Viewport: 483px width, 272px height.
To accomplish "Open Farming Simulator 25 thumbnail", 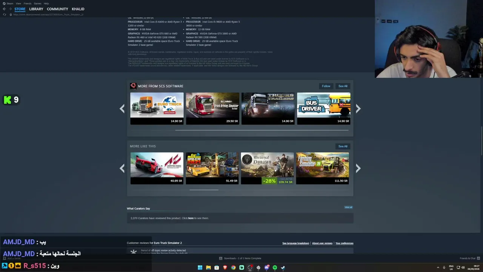I will pos(323,168).
